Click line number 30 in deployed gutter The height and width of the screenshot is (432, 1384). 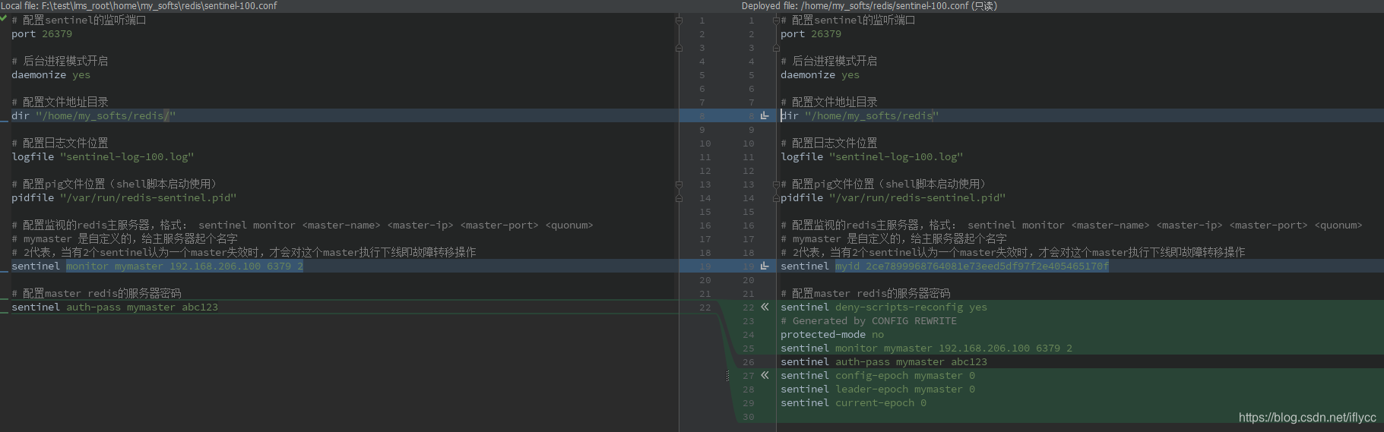click(x=749, y=417)
